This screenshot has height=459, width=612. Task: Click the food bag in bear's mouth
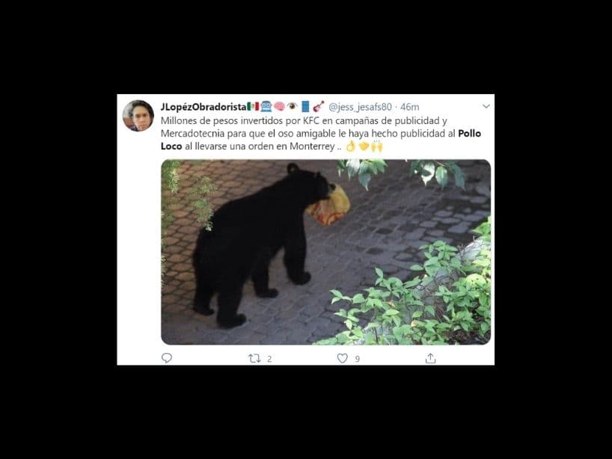(328, 206)
